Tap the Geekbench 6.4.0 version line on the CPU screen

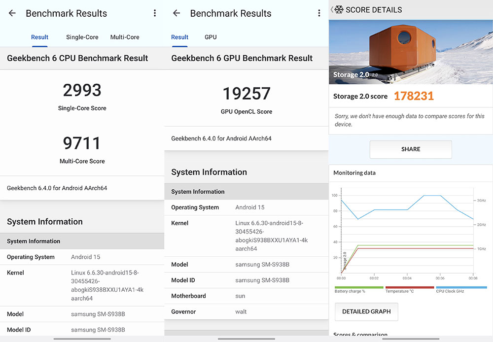[57, 188]
